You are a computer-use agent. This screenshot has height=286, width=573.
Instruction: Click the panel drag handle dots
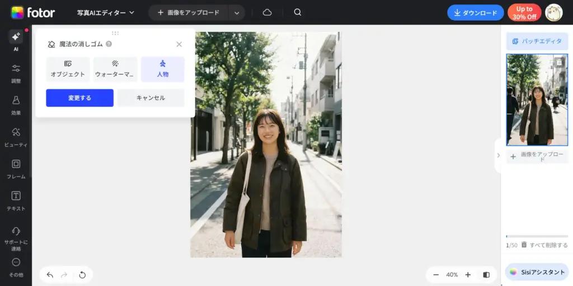115,33
